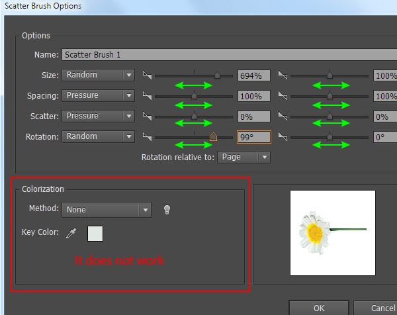Image resolution: width=397 pixels, height=315 pixels.
Task: Click the Scatter maximum slider flip icon
Action: click(283, 116)
